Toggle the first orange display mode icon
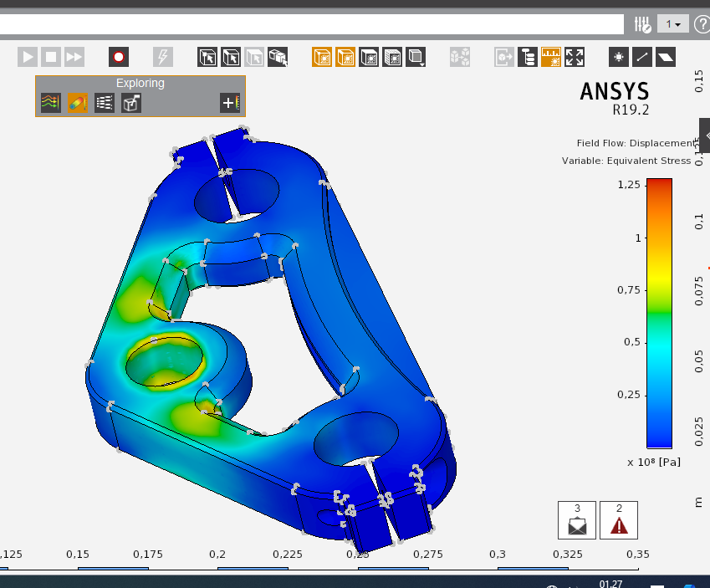The image size is (710, 588). 322,56
